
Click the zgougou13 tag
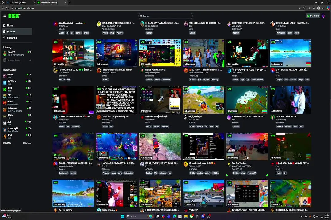[252, 173]
